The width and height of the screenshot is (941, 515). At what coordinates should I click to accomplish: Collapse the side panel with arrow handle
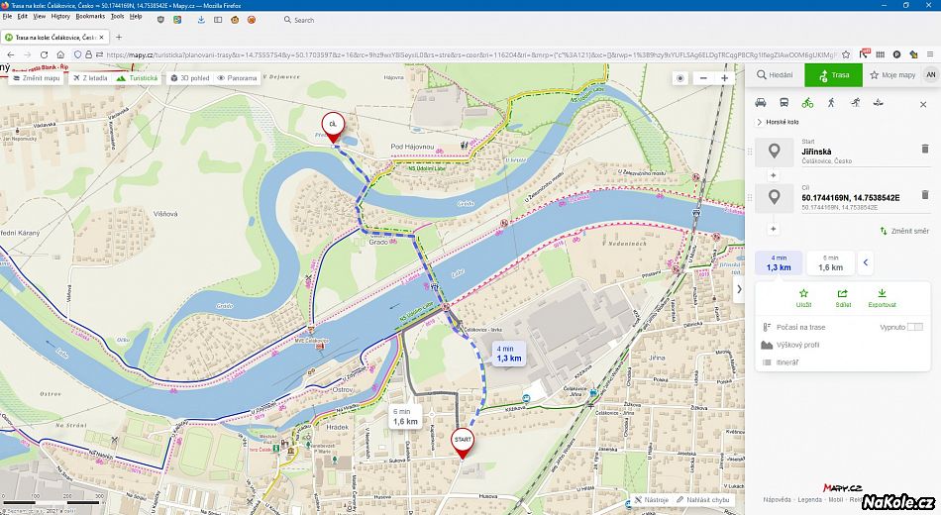pos(739,289)
